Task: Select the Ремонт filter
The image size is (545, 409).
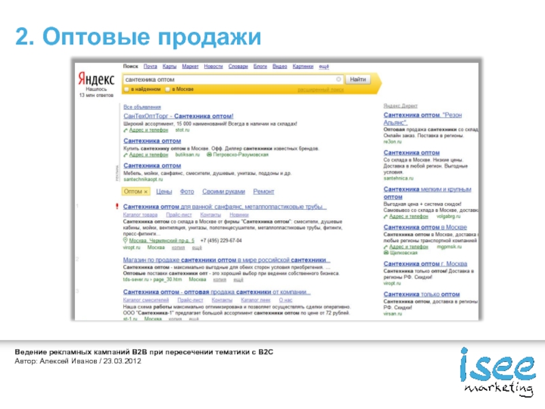Action: tap(264, 192)
